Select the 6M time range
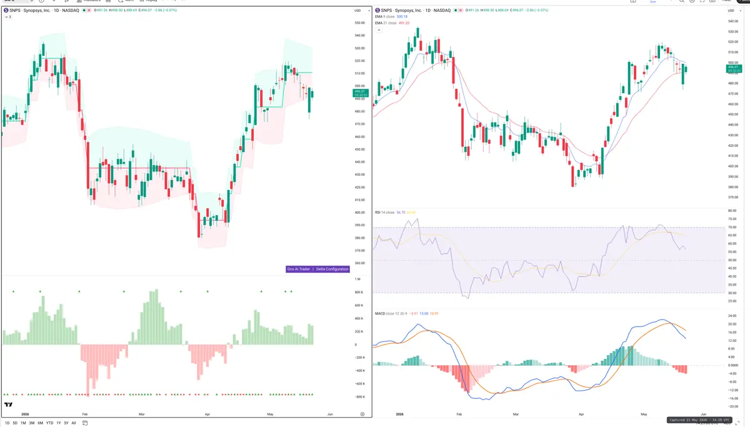 40,423
